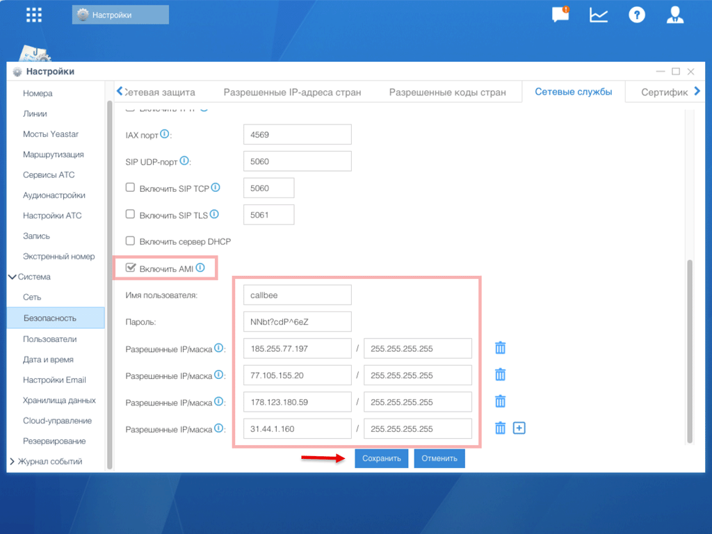
Task: Collapse the Система section in sidebar
Action: (x=13, y=277)
